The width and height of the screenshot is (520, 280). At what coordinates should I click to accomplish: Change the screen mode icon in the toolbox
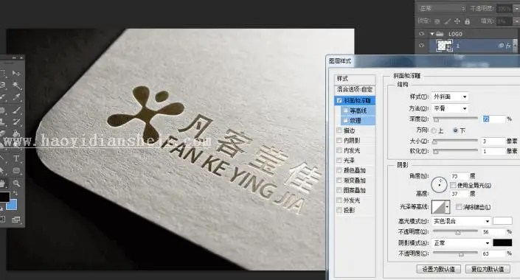[16, 220]
